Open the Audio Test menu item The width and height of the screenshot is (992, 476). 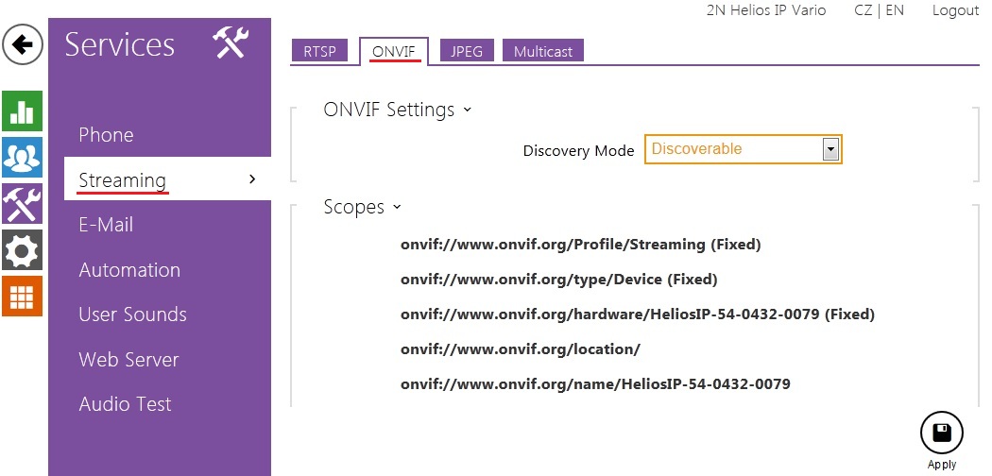coord(125,404)
